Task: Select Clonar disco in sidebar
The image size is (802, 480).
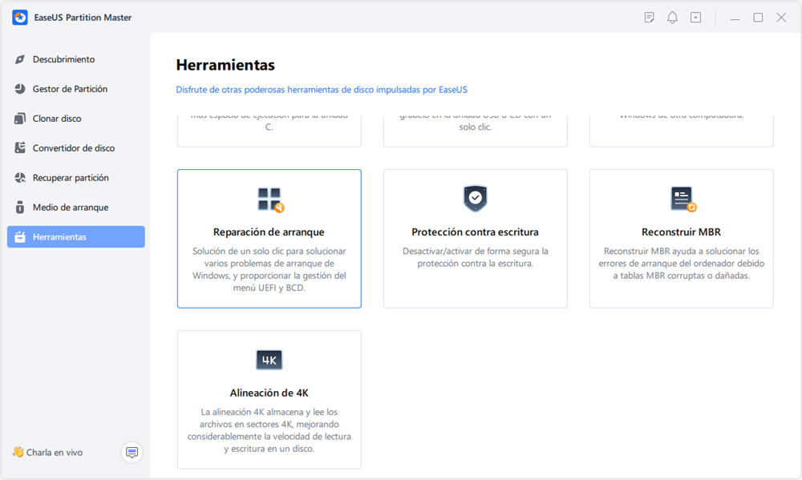Action: [75, 119]
